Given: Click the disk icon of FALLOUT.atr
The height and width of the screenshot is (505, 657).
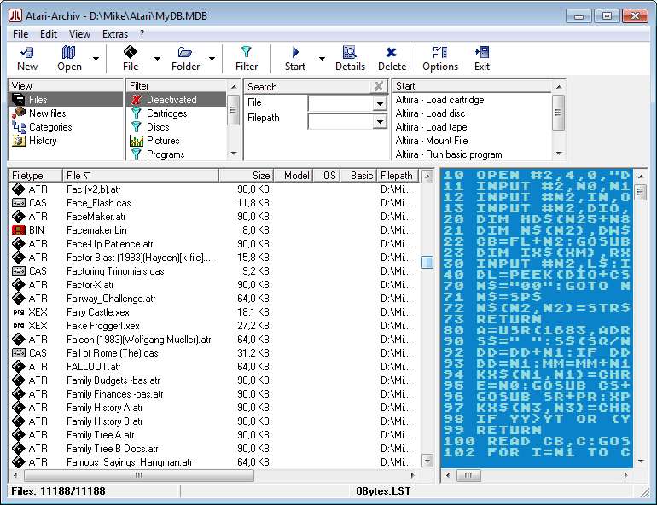Looking at the screenshot, I should [x=19, y=367].
